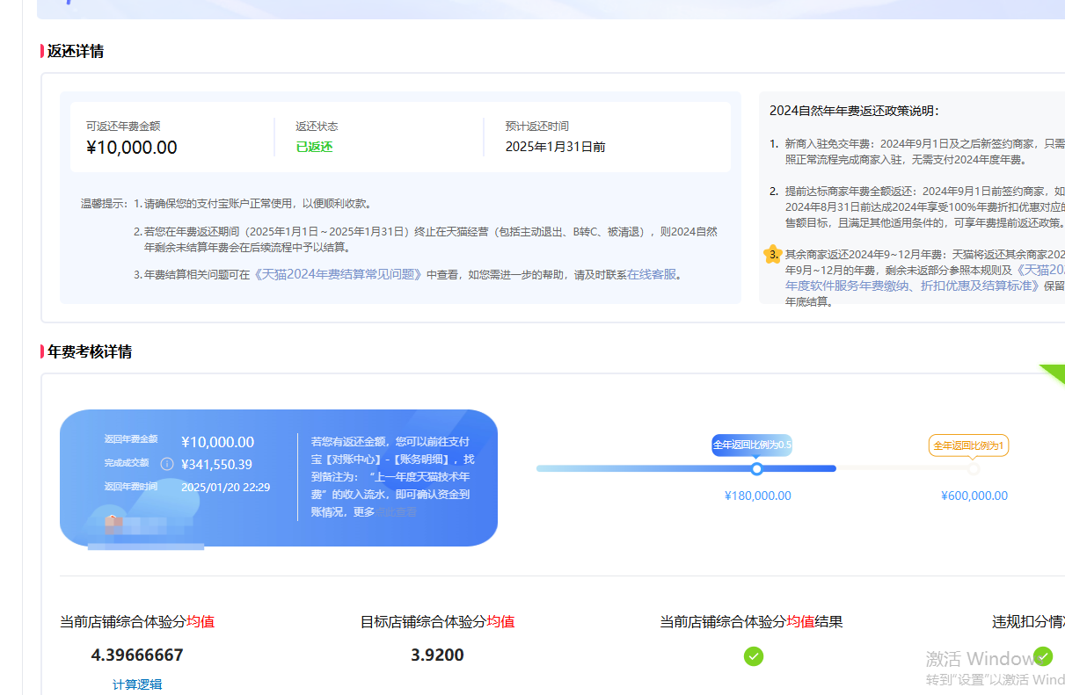Click the 返还详情 section heading

point(76,52)
